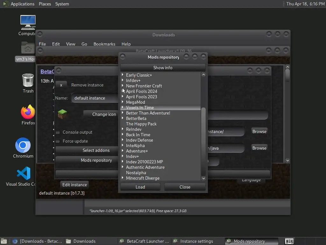
Task: Open the Help menu in Downloads window
Action: [x=126, y=44]
